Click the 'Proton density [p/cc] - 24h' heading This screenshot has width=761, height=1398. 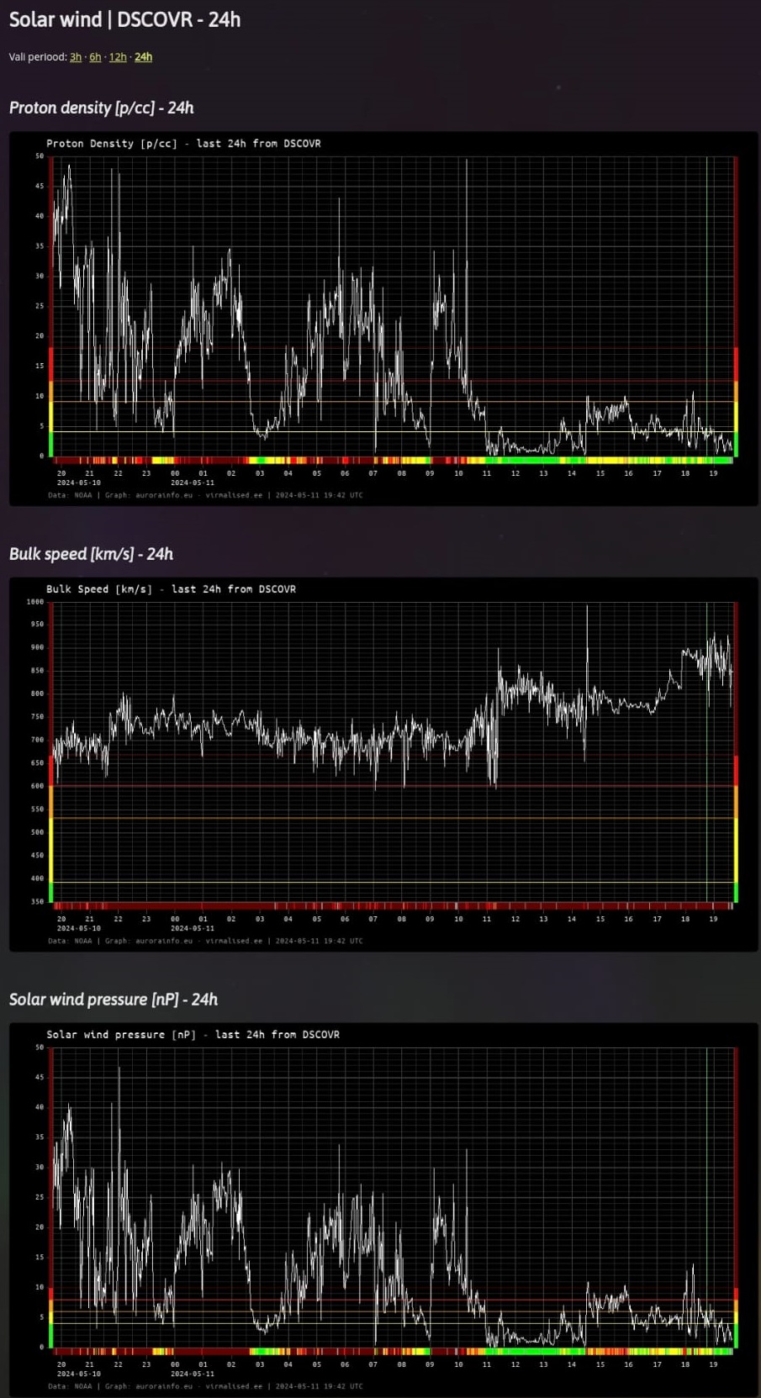(101, 108)
